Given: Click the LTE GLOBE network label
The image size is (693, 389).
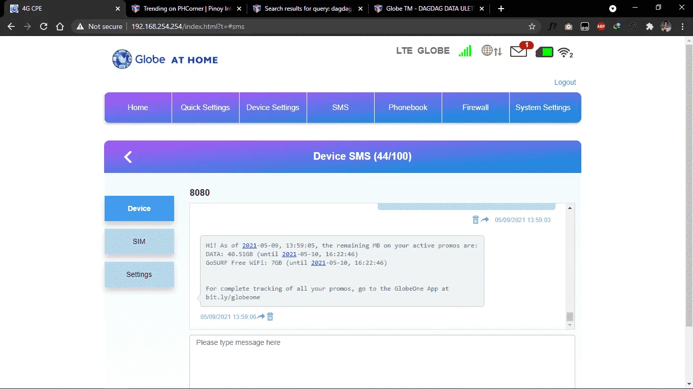Looking at the screenshot, I should coord(423,51).
